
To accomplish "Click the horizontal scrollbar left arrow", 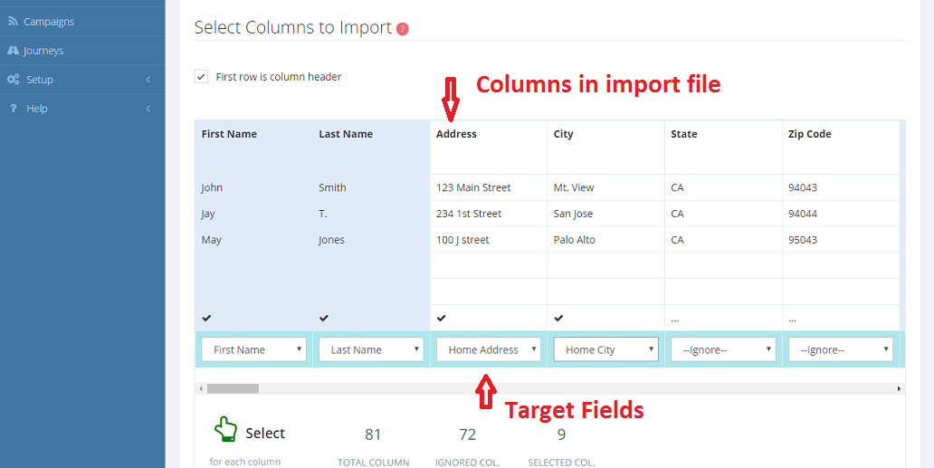I will pos(200,388).
